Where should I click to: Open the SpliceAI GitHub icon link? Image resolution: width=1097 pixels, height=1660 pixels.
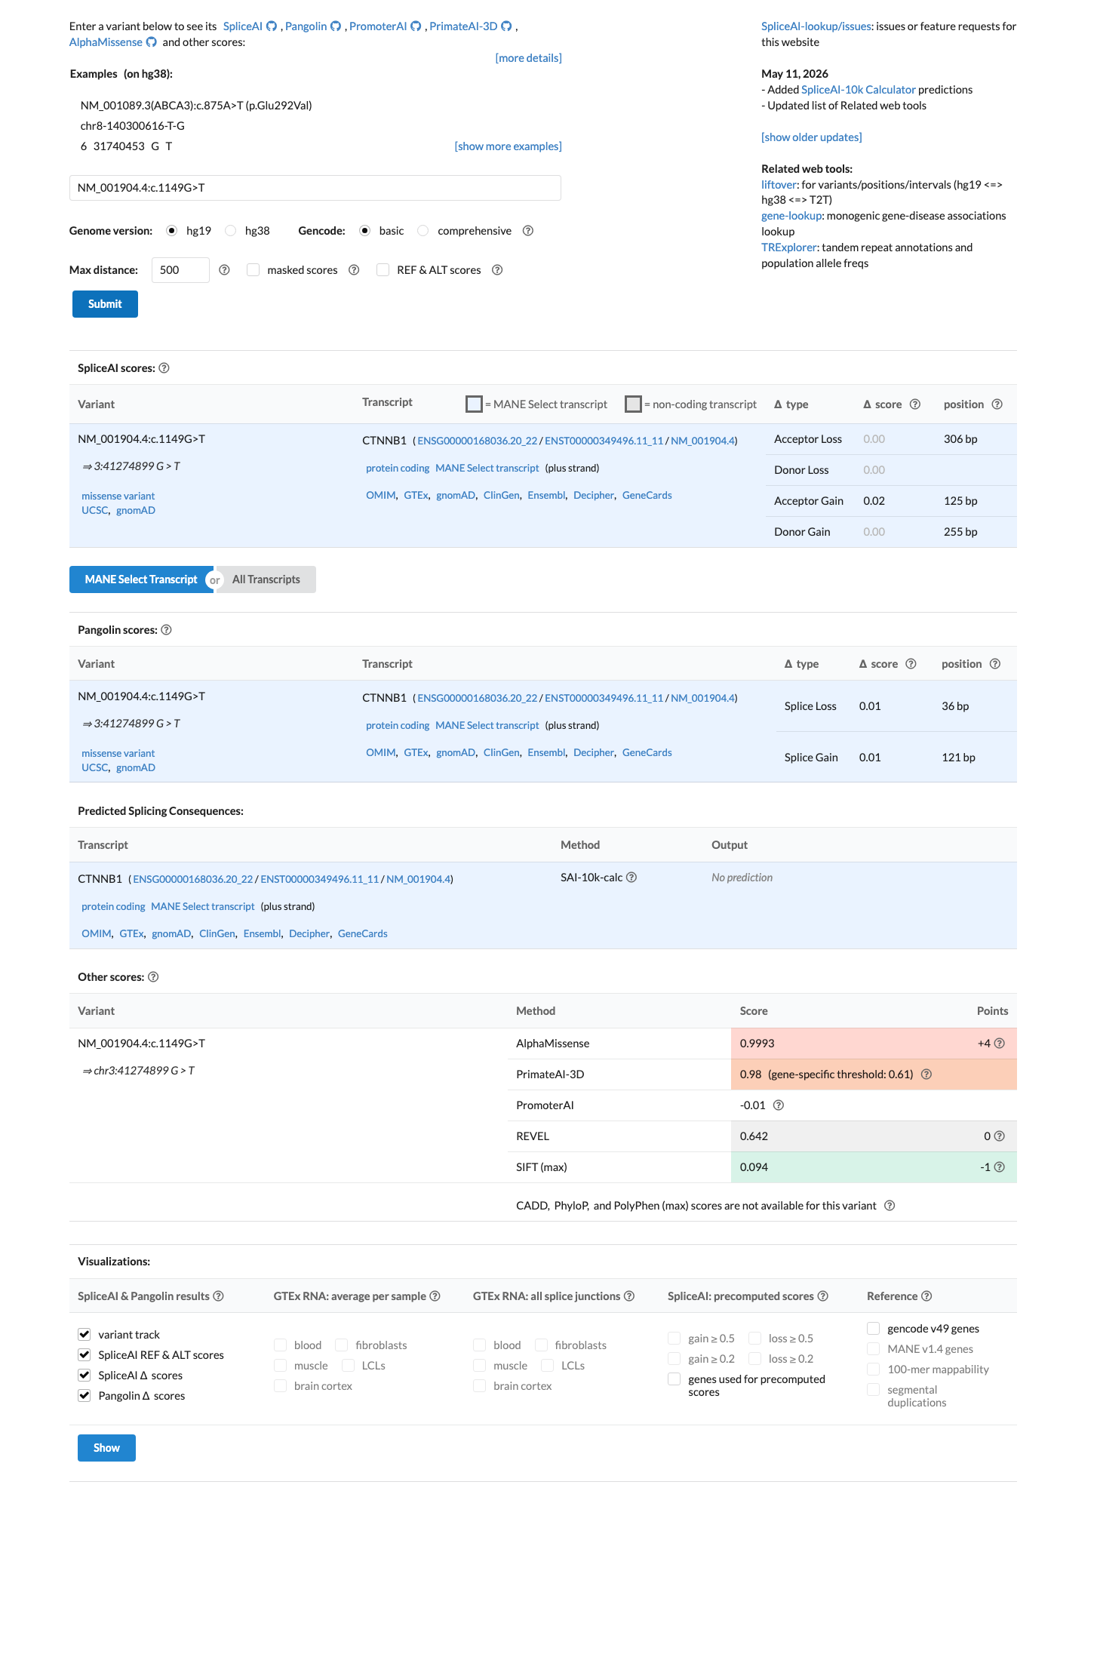point(272,26)
